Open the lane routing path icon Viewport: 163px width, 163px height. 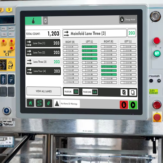click(39, 103)
